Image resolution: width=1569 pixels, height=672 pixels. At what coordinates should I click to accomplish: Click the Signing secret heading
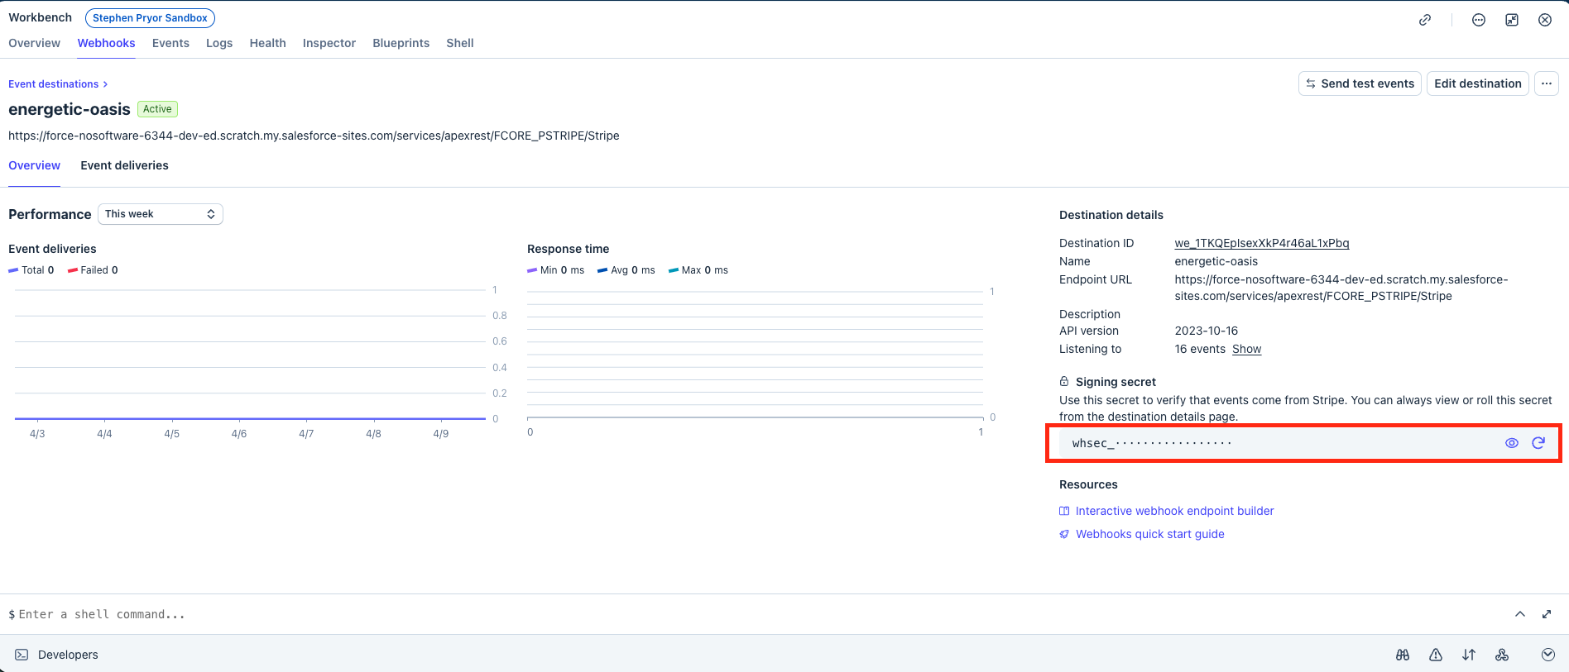[x=1116, y=382]
